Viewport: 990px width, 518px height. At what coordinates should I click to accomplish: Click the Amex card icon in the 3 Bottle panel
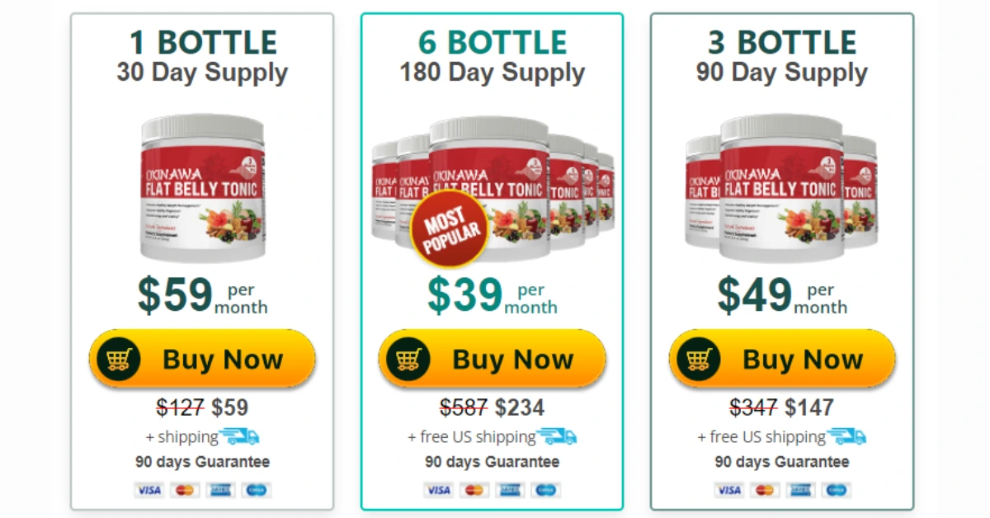[x=800, y=490]
